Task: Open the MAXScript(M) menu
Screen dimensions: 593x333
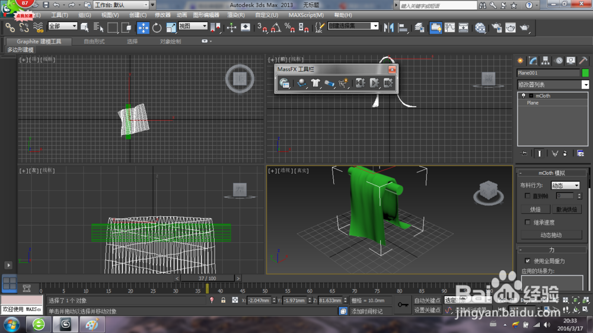Action: pyautogui.click(x=306, y=15)
